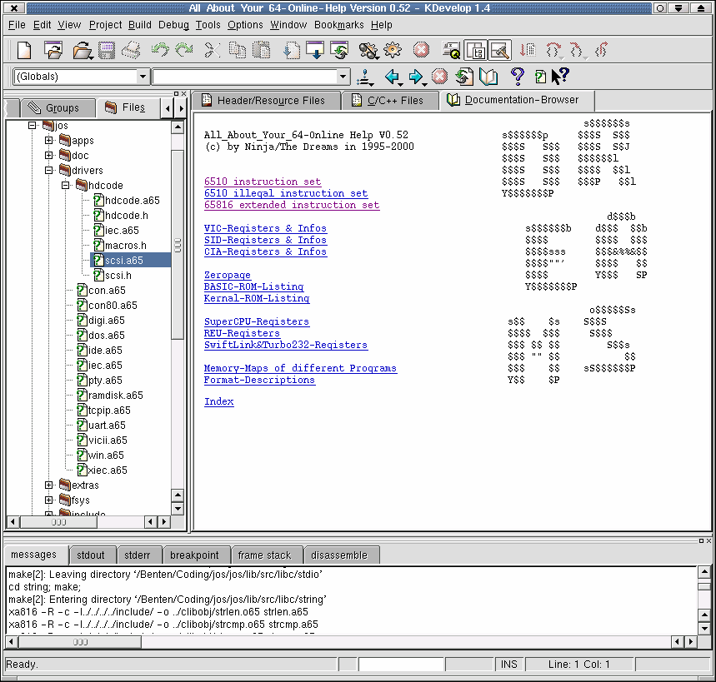Switch to the C/C++ Files tab
The height and width of the screenshot is (682, 716).
389,101
